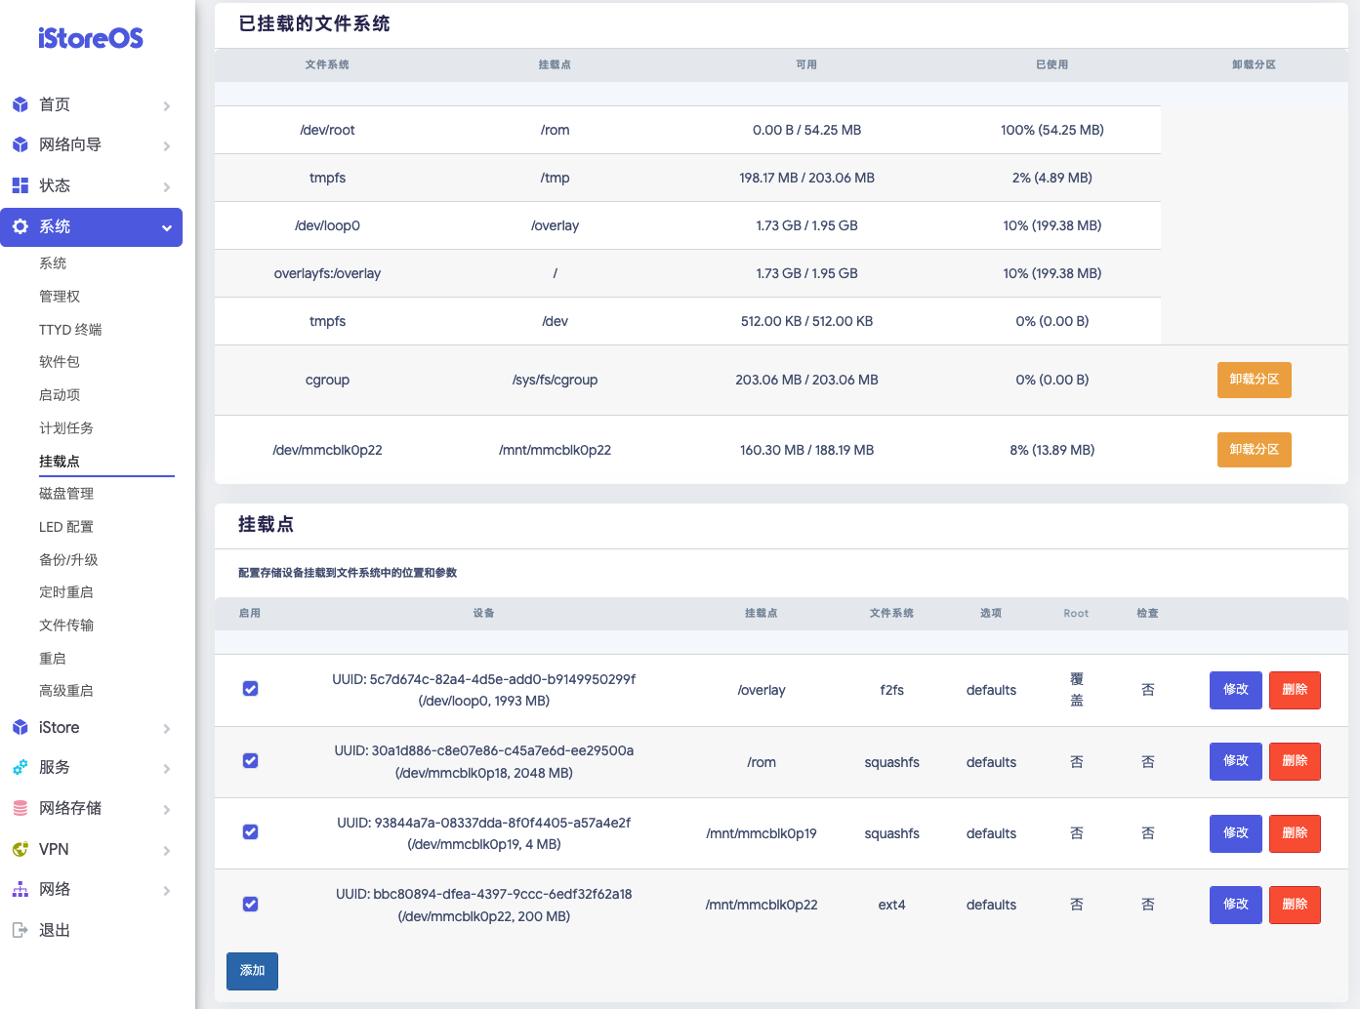This screenshot has width=1360, height=1009.
Task: Toggle enable for the /mnt/mmcblk0p22 entry
Action: click(250, 904)
